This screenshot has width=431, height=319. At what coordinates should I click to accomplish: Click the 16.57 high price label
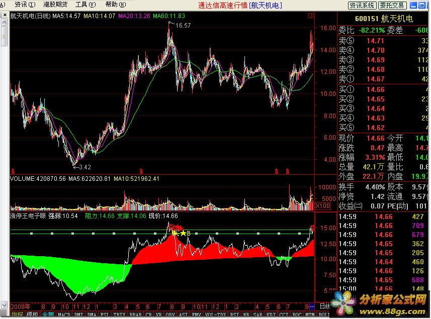[183, 26]
